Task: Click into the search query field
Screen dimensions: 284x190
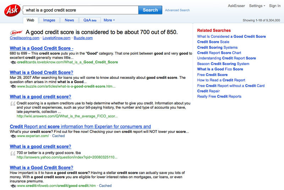Action: 81,10
